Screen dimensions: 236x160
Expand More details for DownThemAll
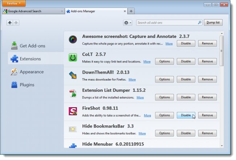(132, 79)
